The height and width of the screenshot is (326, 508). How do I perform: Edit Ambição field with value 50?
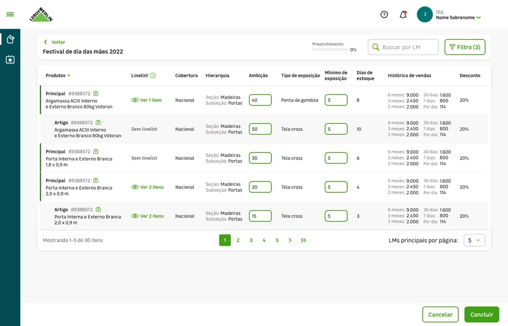click(260, 129)
